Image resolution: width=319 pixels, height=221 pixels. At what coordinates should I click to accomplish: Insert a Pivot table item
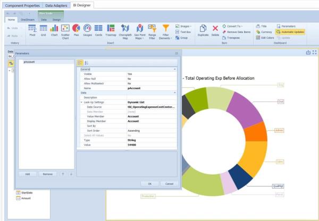pos(32,30)
